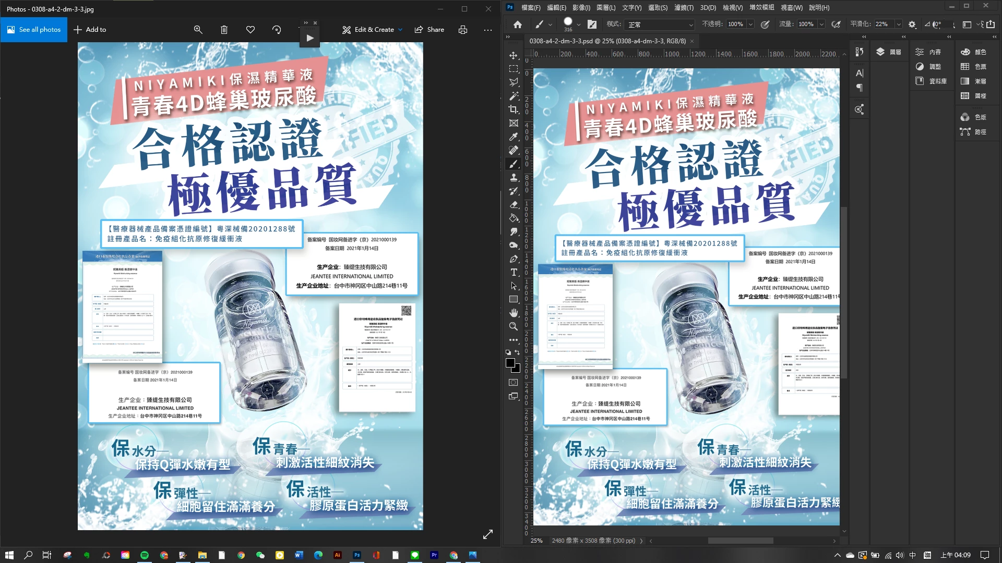Select the Zoom tool in Photoshop

[514, 326]
